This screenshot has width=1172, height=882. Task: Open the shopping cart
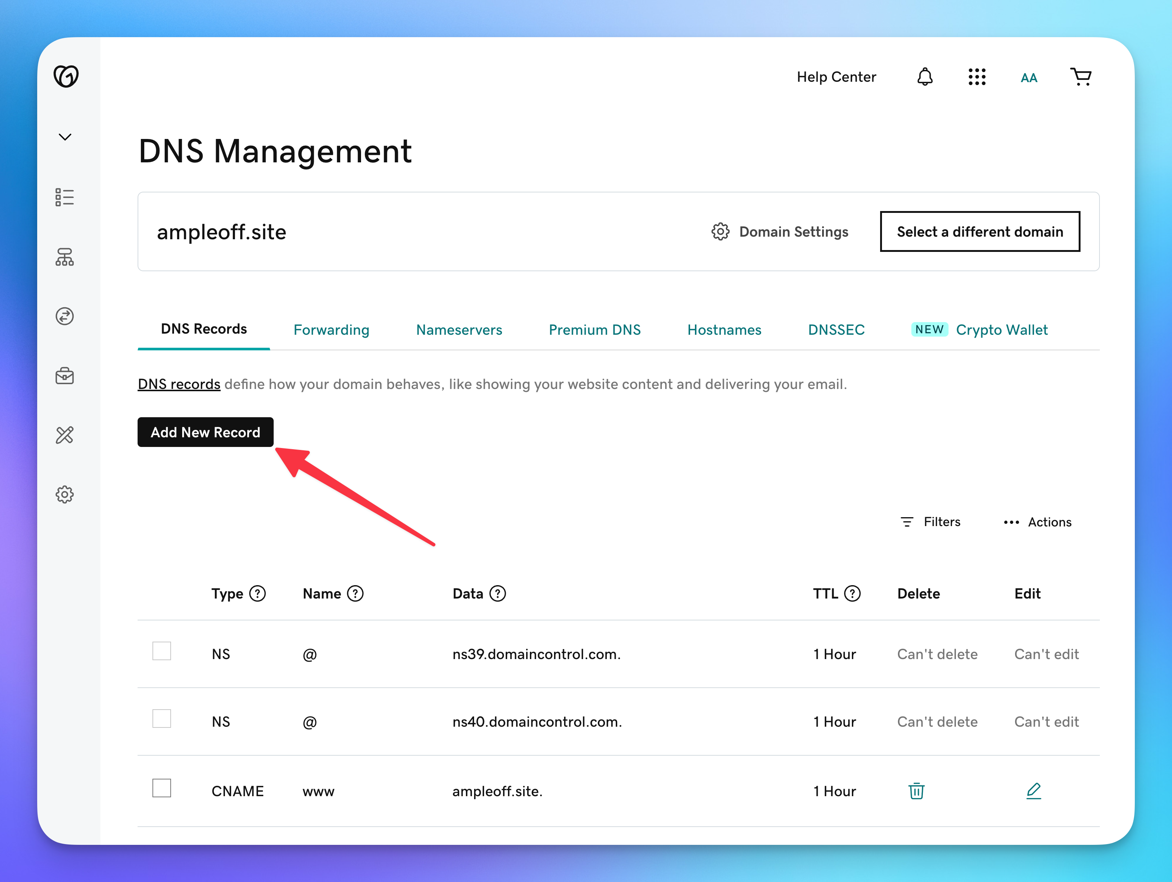tap(1080, 77)
